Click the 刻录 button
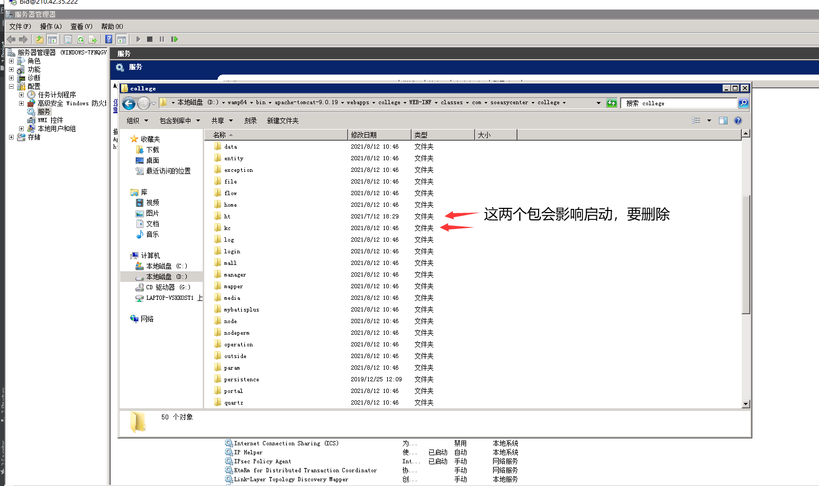 pyautogui.click(x=251, y=121)
